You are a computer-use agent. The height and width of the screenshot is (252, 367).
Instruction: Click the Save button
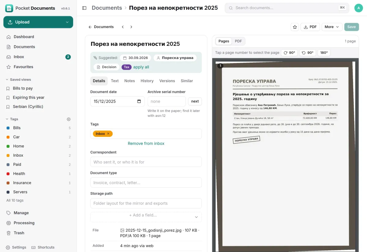pyautogui.click(x=351, y=27)
